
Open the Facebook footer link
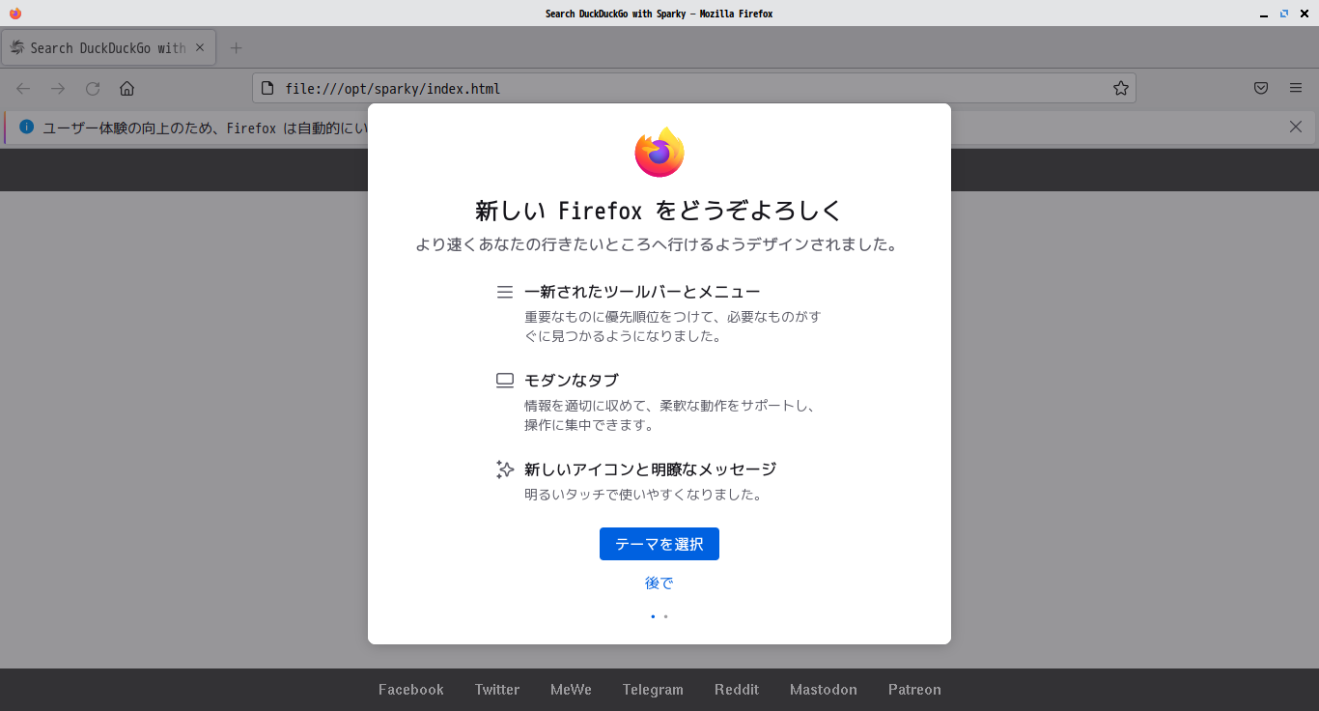pos(411,690)
